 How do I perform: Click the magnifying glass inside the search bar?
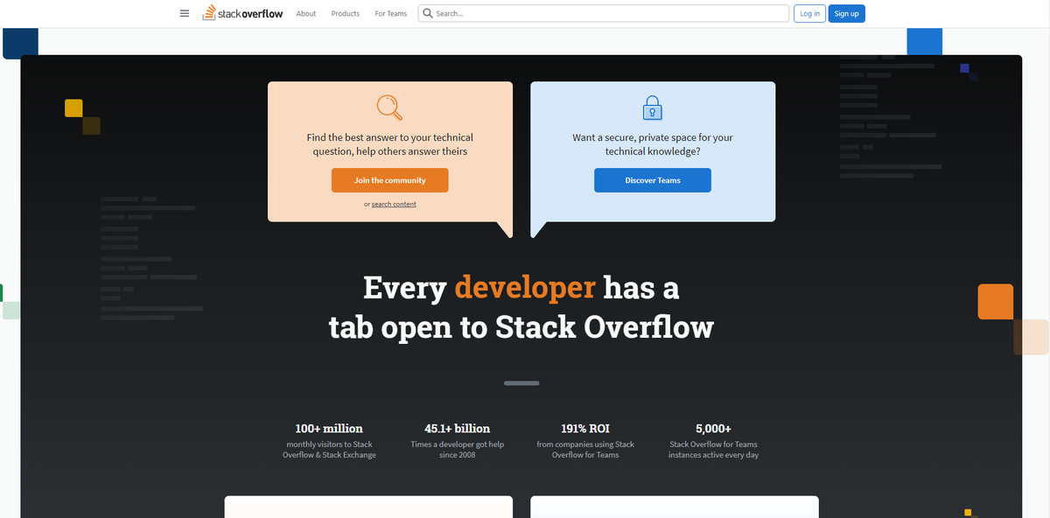click(x=428, y=13)
